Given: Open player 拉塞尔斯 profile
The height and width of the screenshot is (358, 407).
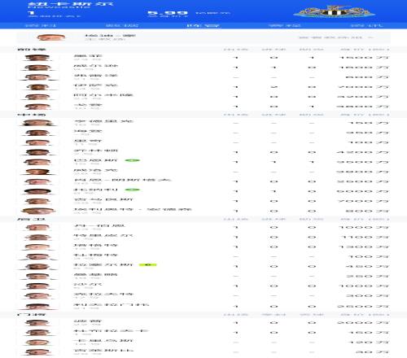Looking at the screenshot, I should tap(103, 264).
